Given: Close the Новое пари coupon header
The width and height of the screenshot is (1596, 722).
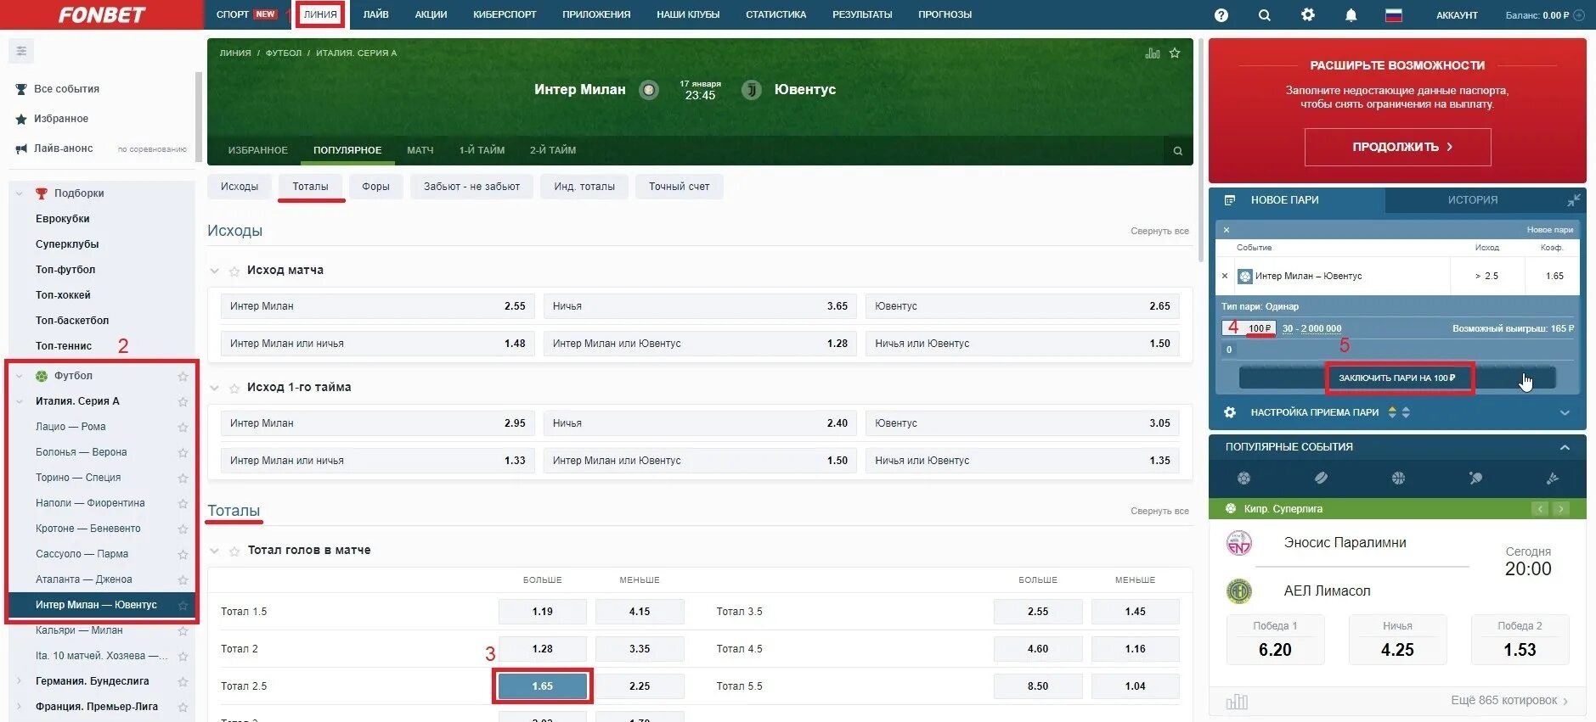Looking at the screenshot, I should coord(1226,230).
